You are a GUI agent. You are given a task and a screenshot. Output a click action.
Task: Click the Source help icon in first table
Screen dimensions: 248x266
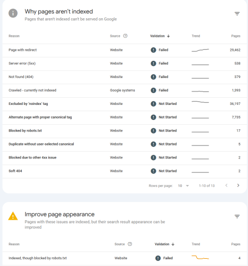(125, 36)
